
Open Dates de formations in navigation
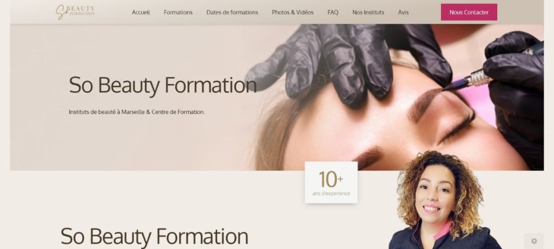tap(232, 12)
